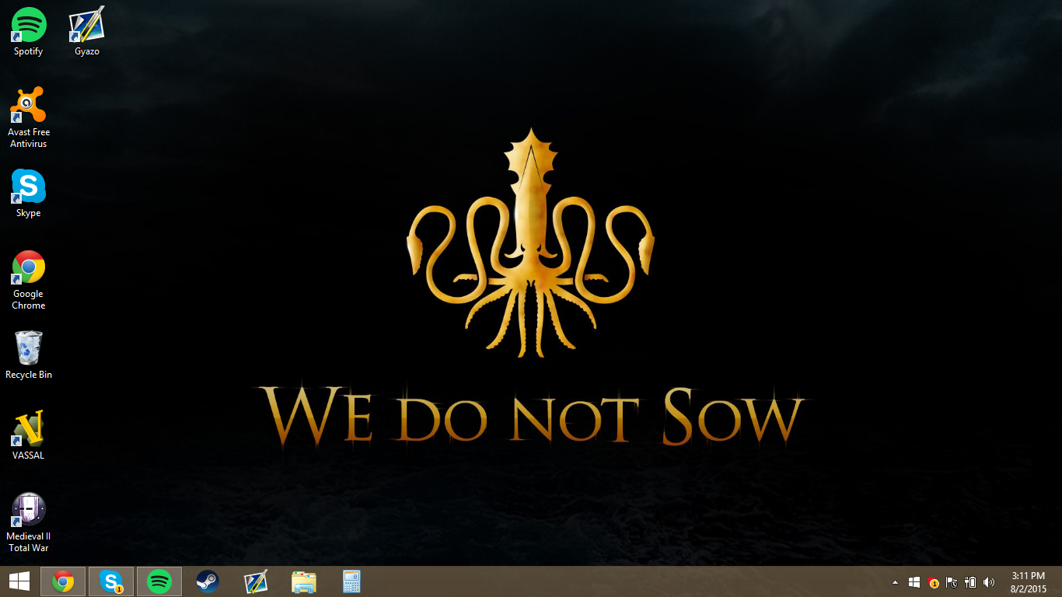Select the Google Chrome desktop shortcut
The width and height of the screenshot is (1062, 597).
(29, 280)
